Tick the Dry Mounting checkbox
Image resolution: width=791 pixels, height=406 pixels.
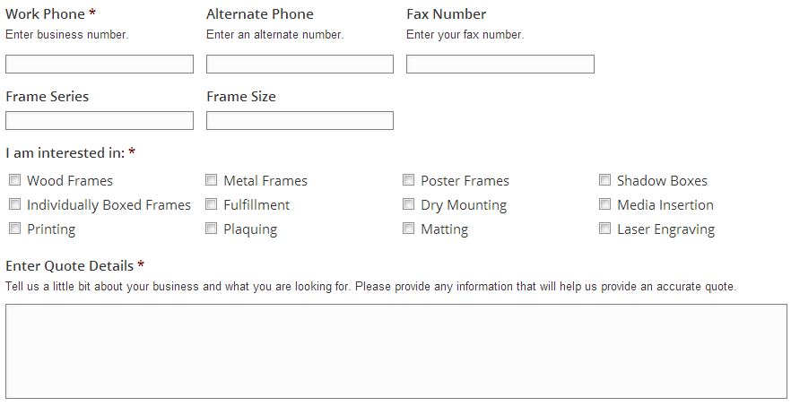pos(409,204)
